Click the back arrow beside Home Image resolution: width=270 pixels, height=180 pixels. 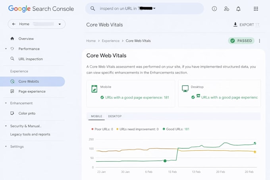click(14, 24)
